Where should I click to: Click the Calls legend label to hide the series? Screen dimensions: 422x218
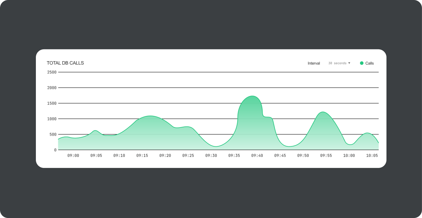[369, 63]
